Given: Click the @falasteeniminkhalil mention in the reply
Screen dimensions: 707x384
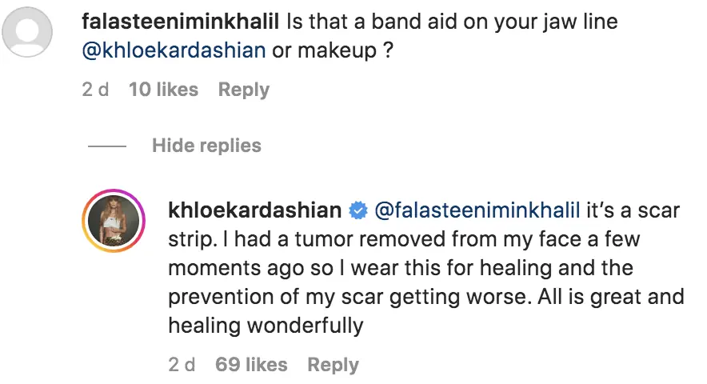Looking at the screenshot, I should pos(477,211).
